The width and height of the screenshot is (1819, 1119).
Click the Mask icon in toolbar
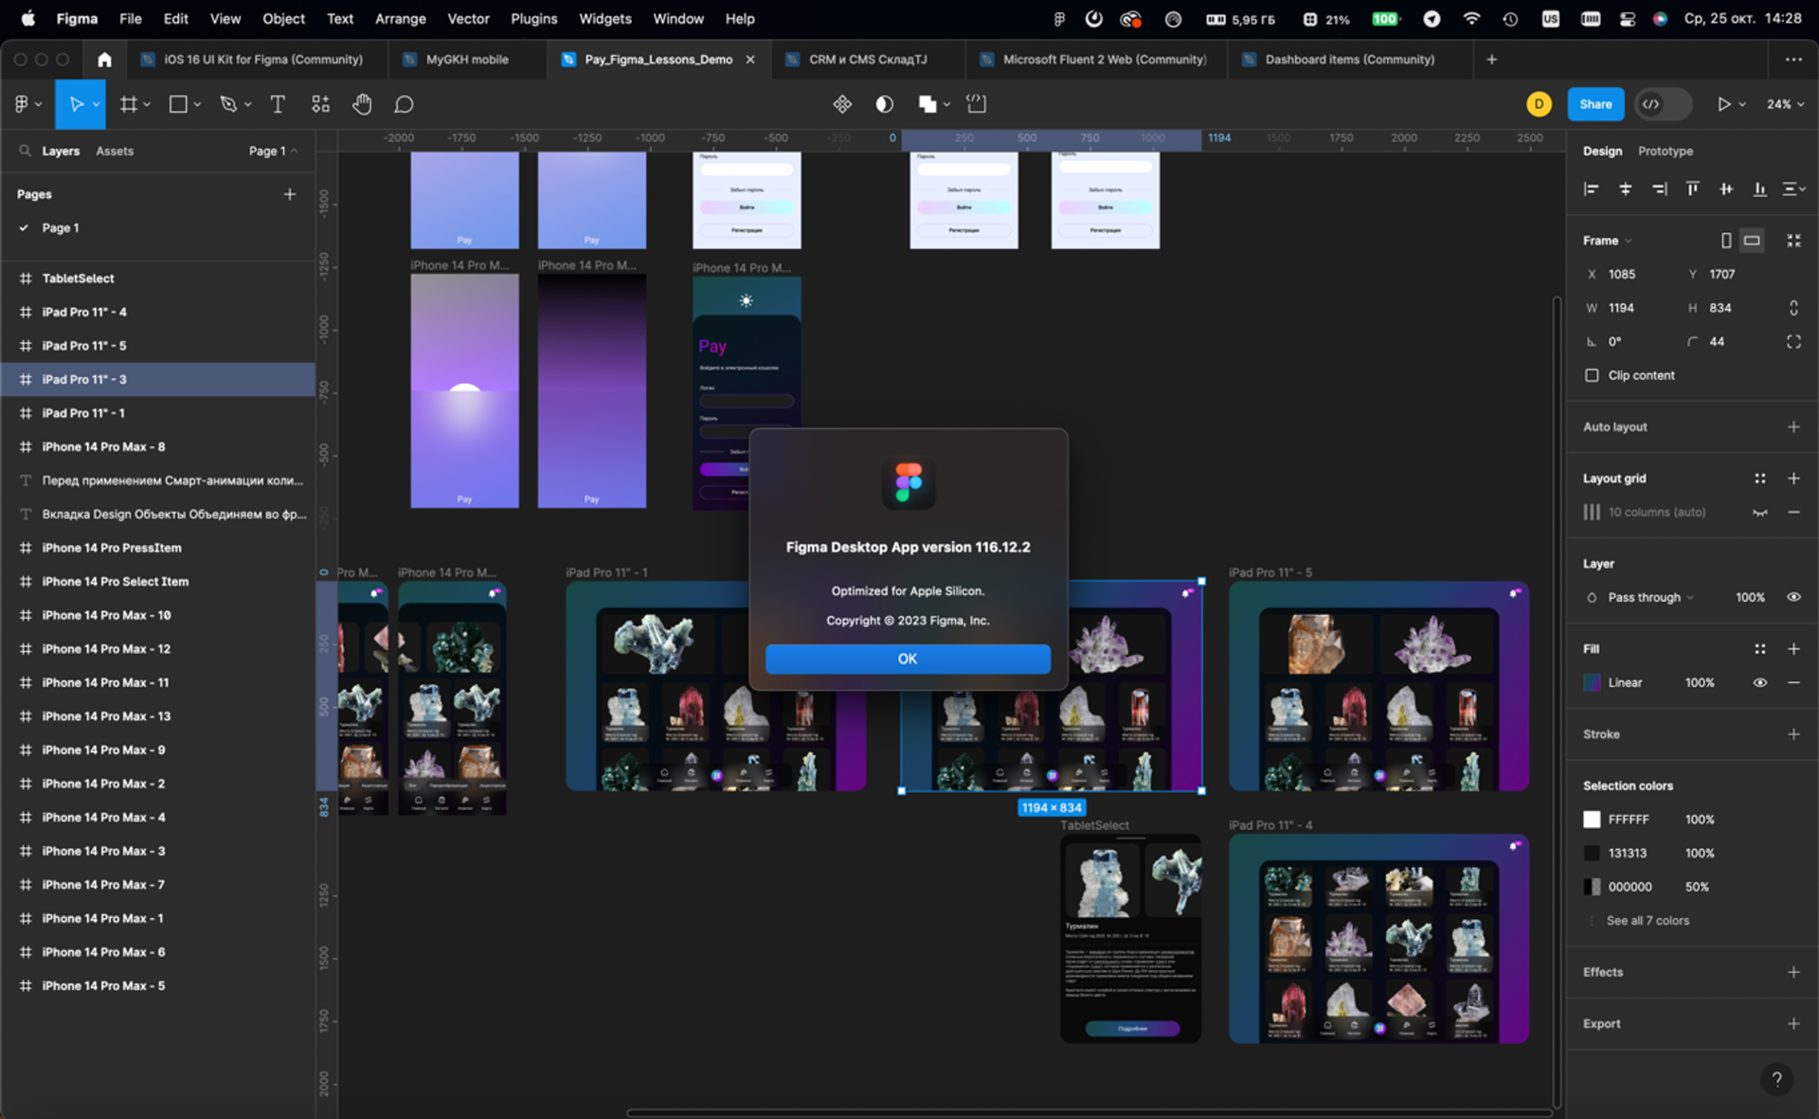[885, 104]
